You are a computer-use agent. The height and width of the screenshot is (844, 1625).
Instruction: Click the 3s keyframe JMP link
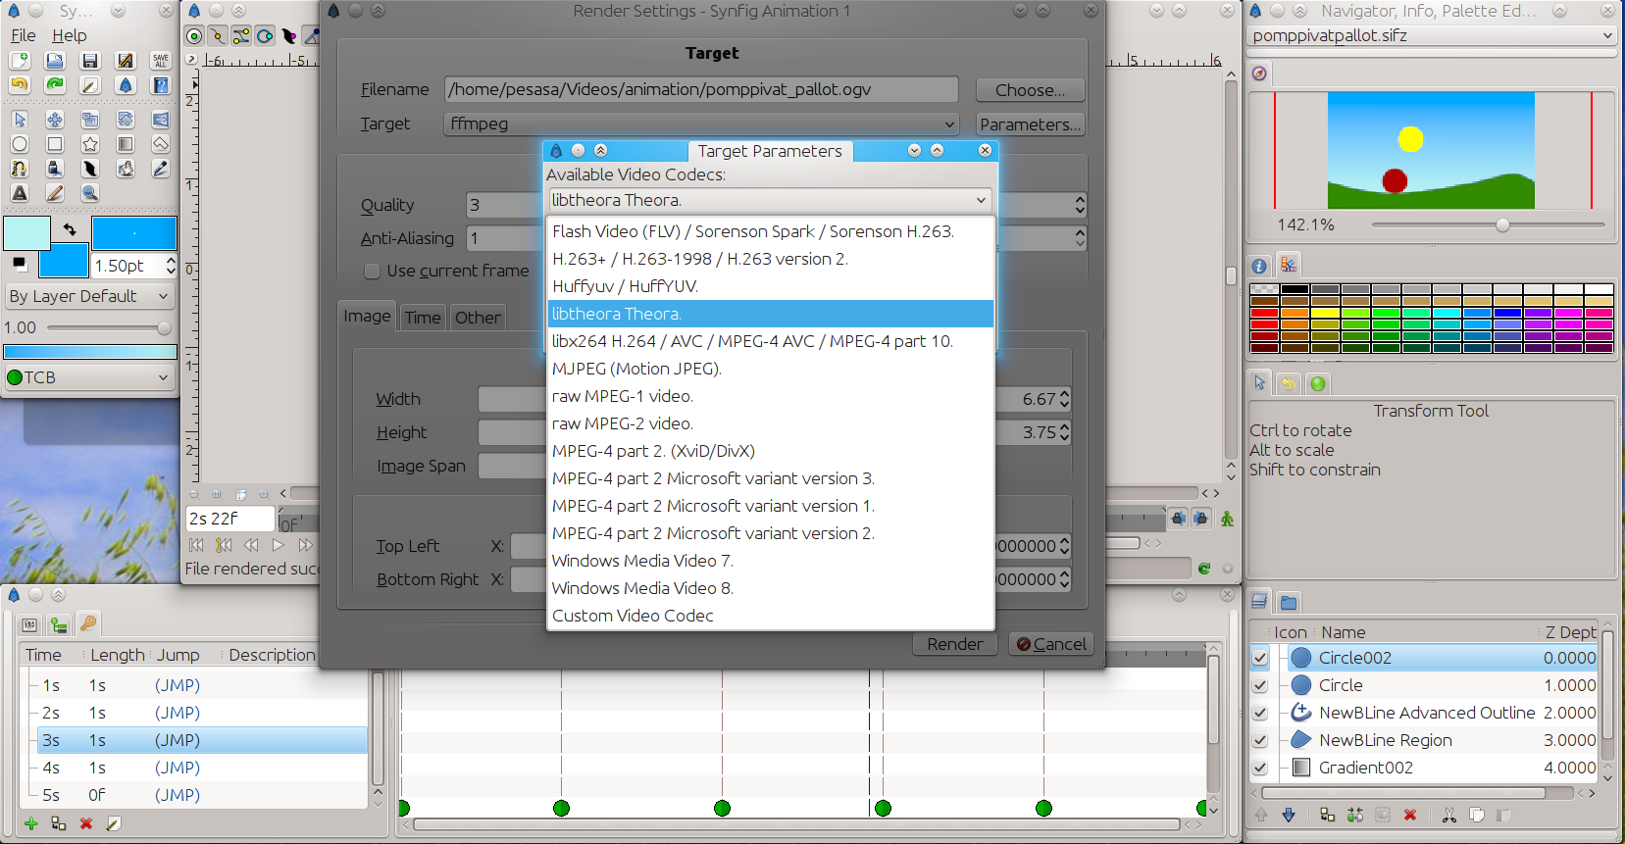178,740
